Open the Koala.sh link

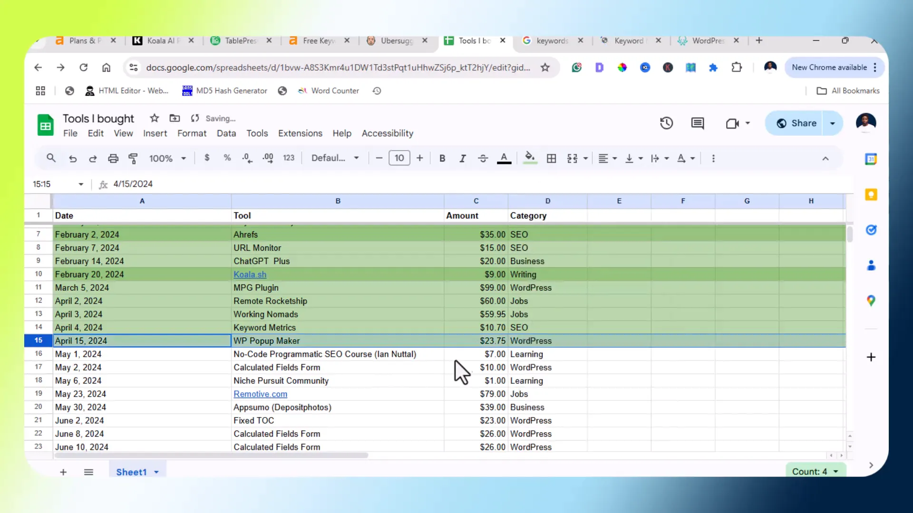click(x=250, y=275)
